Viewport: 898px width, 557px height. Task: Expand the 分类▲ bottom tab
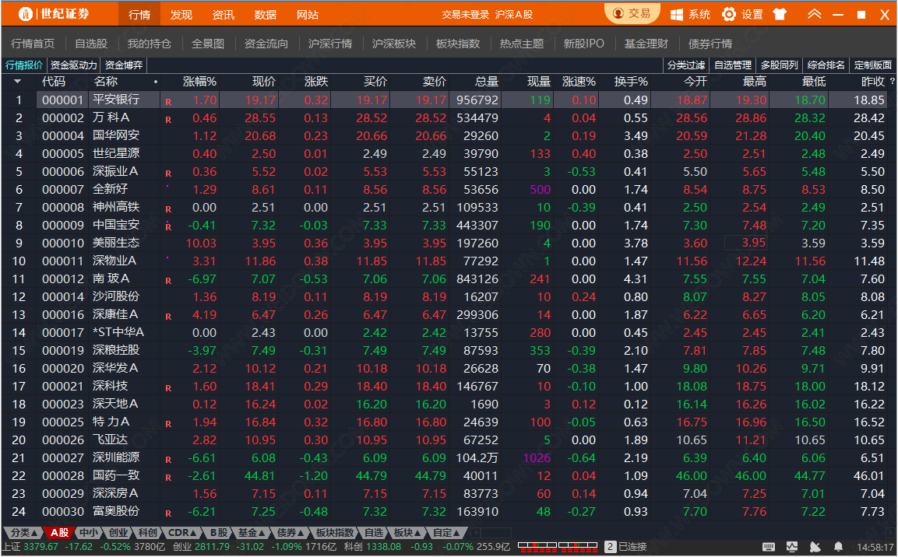point(23,532)
